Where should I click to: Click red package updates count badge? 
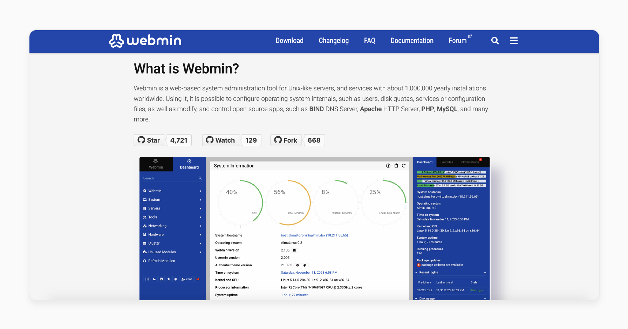pyautogui.click(x=419, y=265)
